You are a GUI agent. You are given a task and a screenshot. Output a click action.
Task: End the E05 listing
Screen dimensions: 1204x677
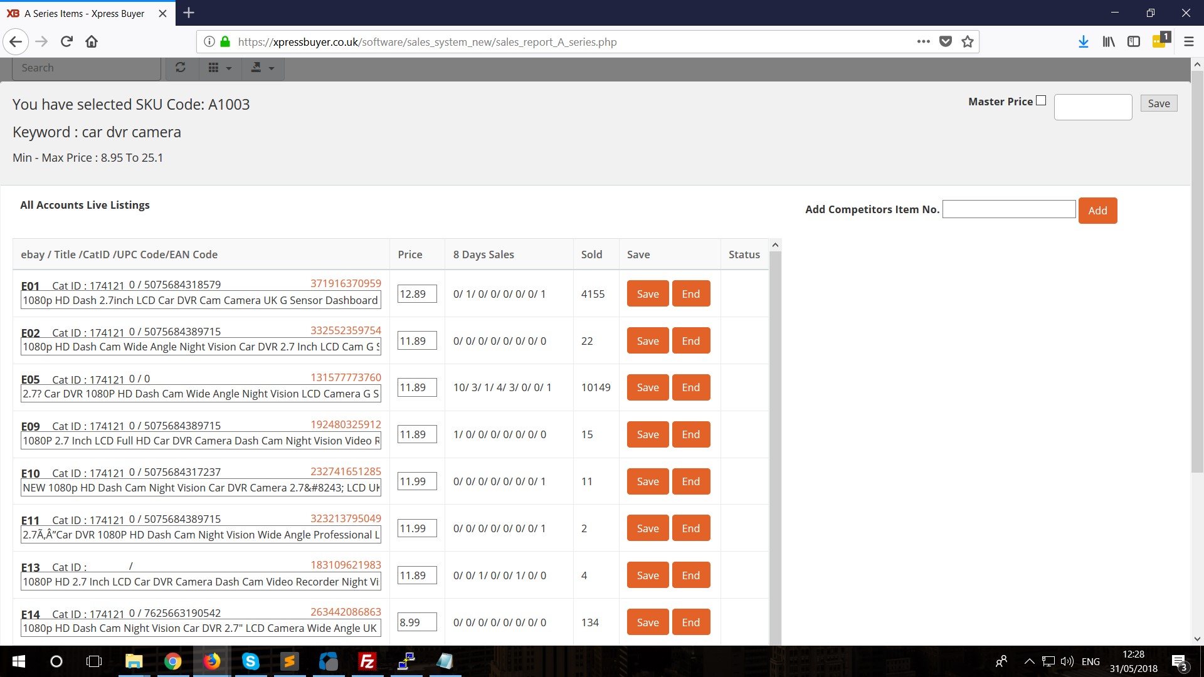690,387
